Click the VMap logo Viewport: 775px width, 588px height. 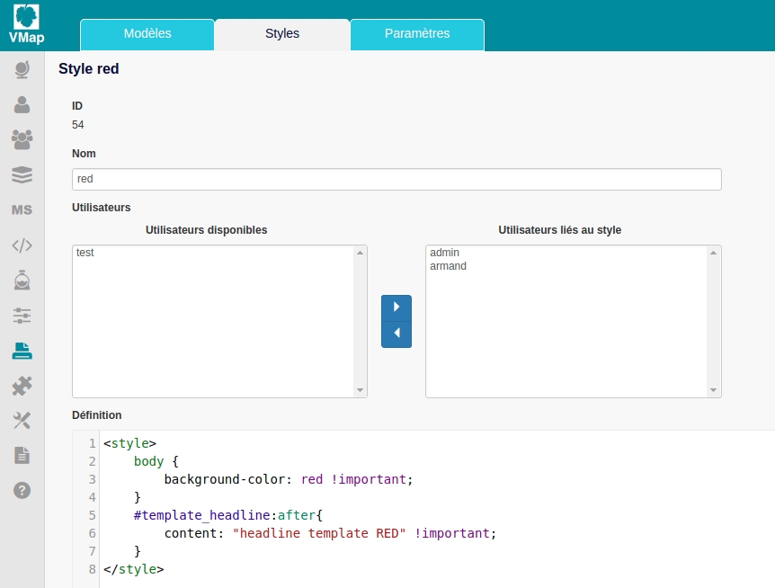[x=26, y=23]
